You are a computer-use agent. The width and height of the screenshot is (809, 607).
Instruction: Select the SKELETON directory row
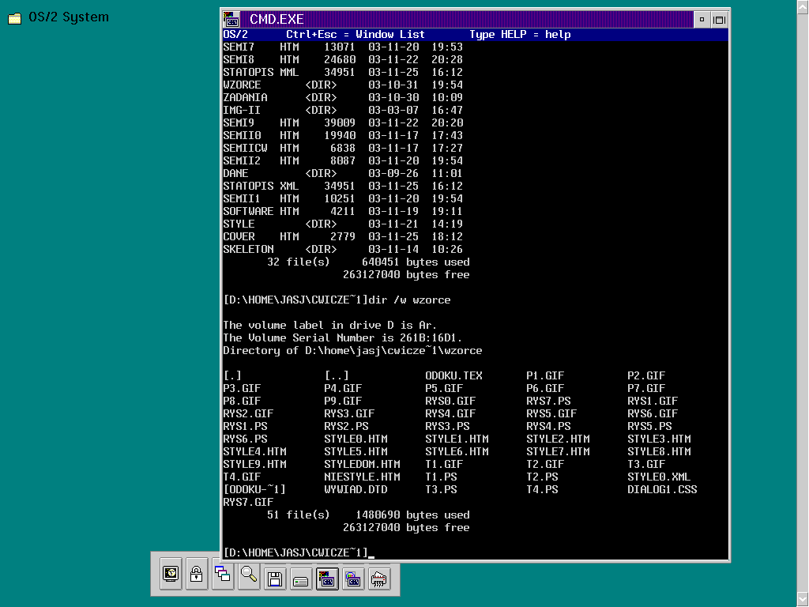coord(343,249)
